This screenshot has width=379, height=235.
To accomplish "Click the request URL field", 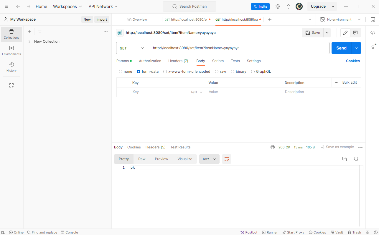I will (x=239, y=48).
